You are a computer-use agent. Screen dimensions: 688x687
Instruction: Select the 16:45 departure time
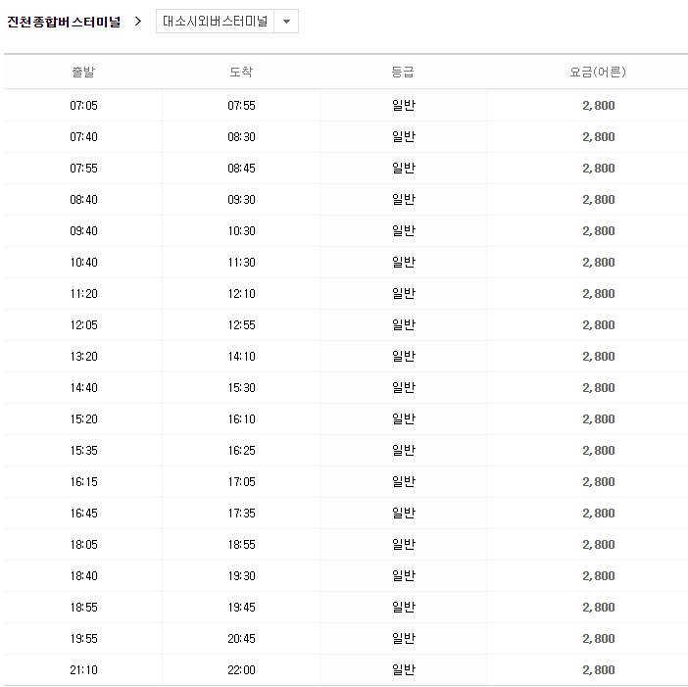tap(83, 514)
